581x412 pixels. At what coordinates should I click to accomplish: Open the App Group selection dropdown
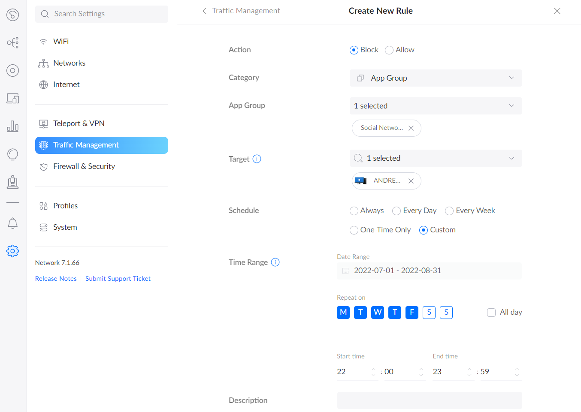click(436, 106)
